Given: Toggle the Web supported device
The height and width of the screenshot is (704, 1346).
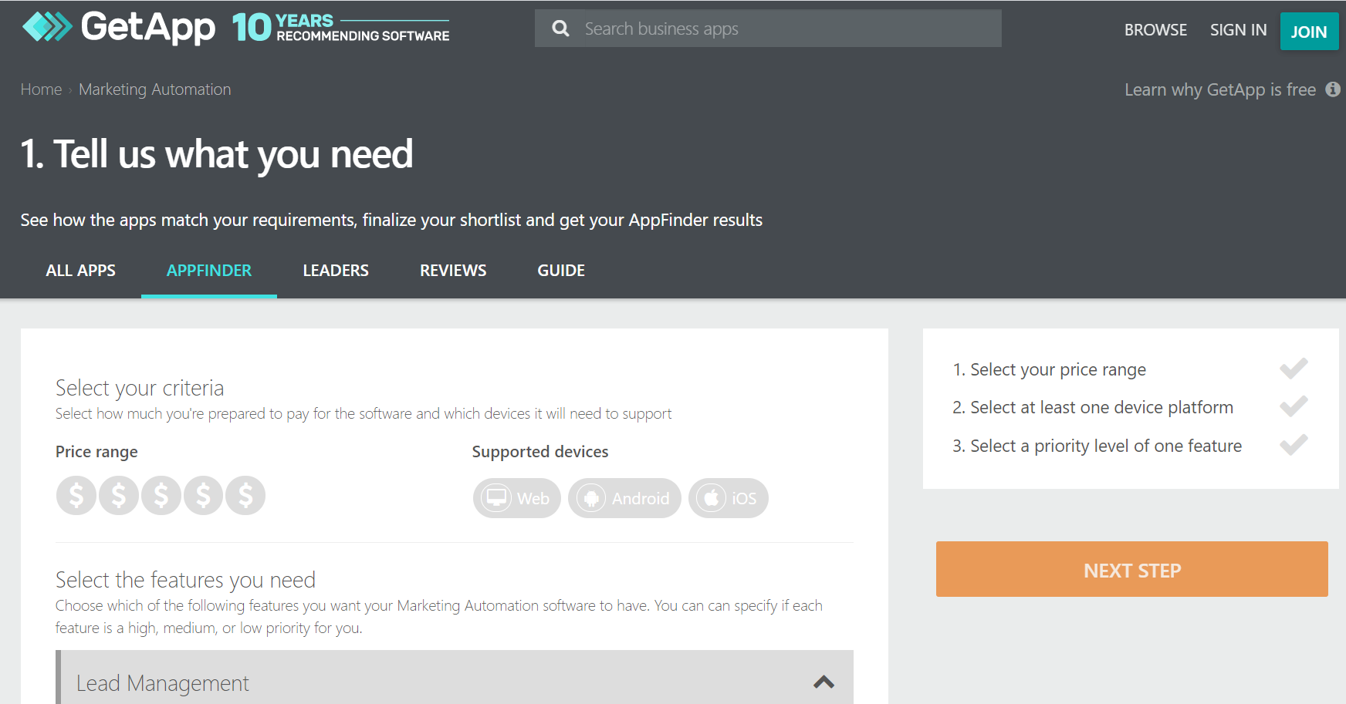Looking at the screenshot, I should pos(517,498).
